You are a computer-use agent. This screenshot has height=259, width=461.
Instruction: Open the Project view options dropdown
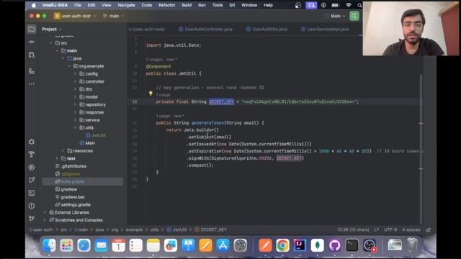tap(52, 29)
